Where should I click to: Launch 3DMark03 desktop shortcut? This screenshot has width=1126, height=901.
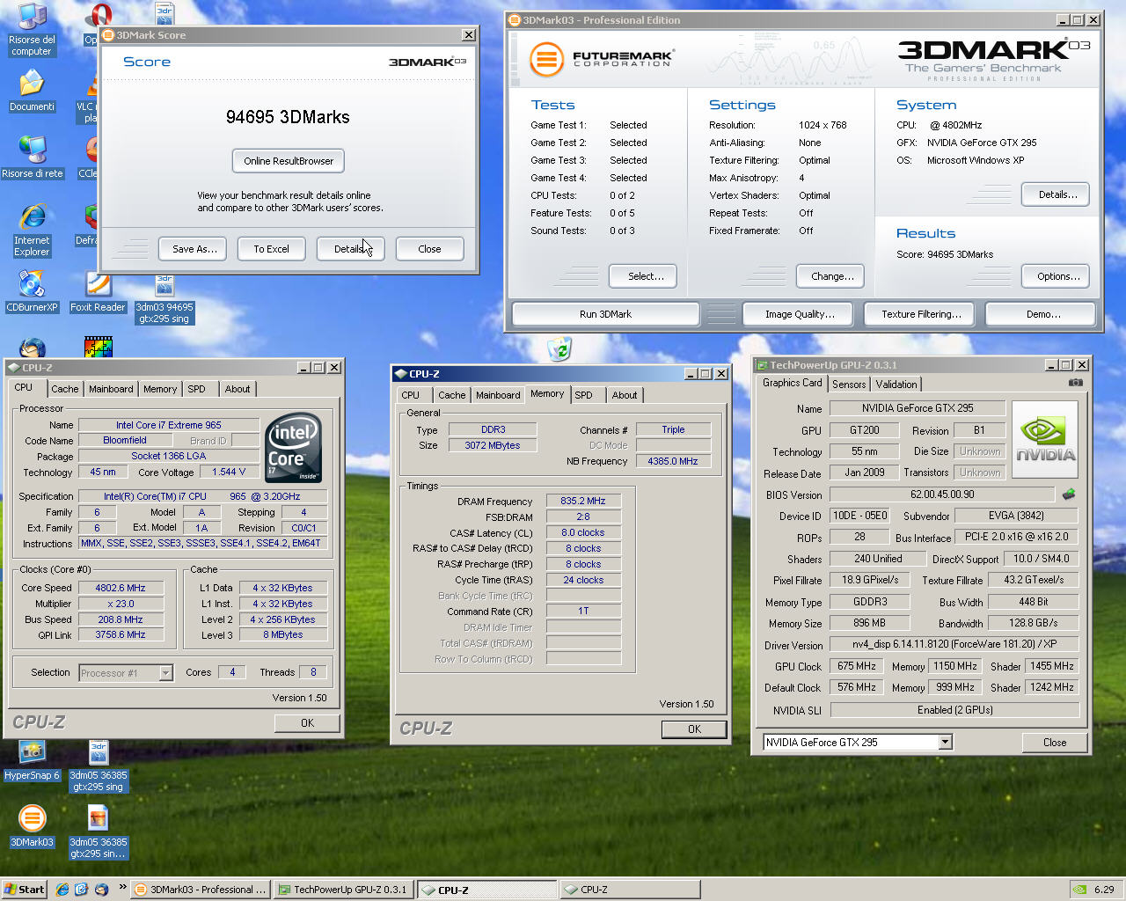32,826
